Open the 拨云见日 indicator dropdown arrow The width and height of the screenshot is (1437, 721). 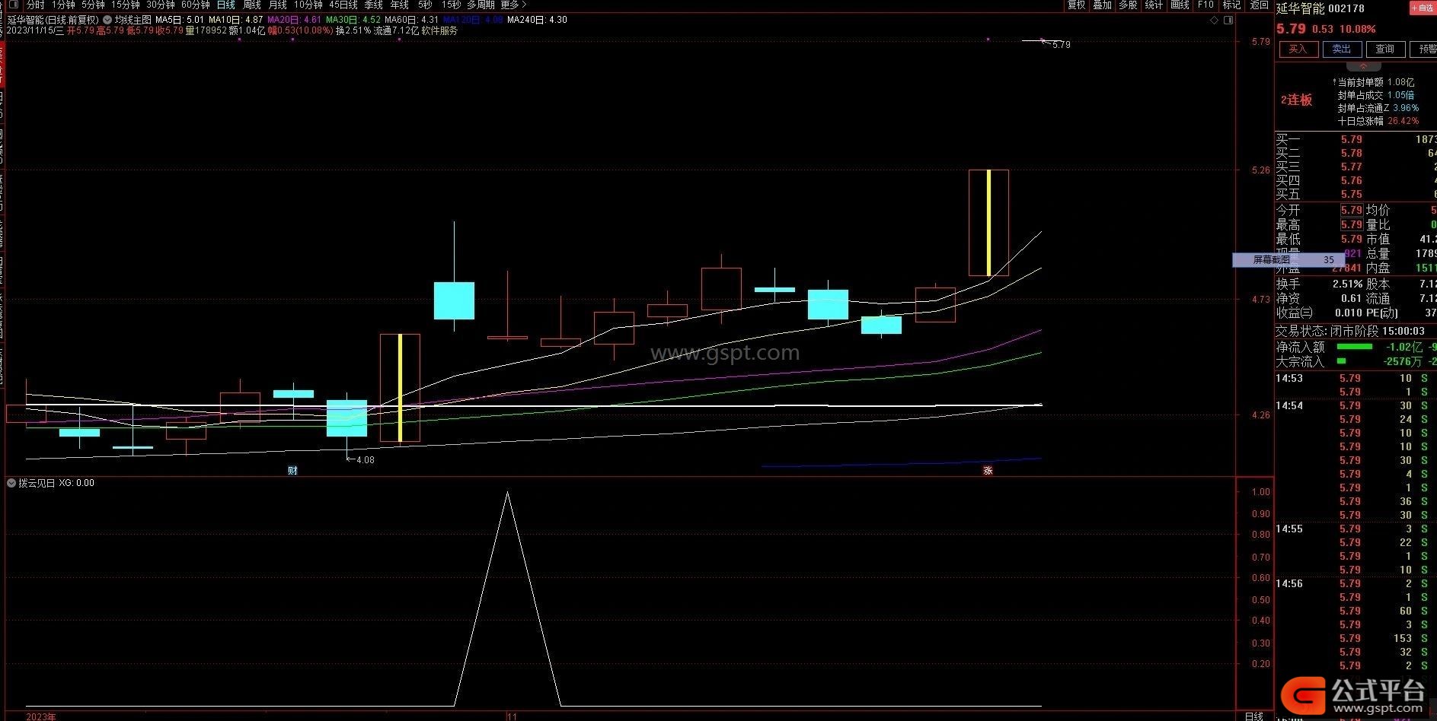click(x=11, y=483)
